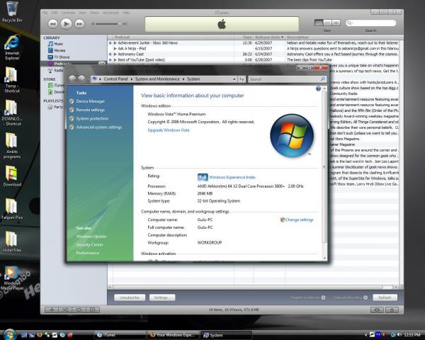Switch iTunes to grouped album view

328,23
